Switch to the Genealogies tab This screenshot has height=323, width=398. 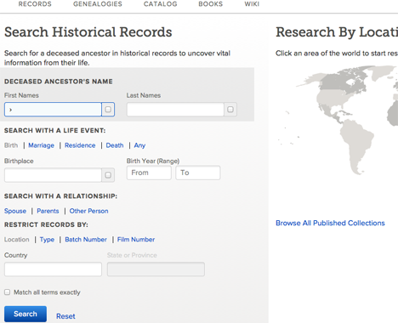98,4
